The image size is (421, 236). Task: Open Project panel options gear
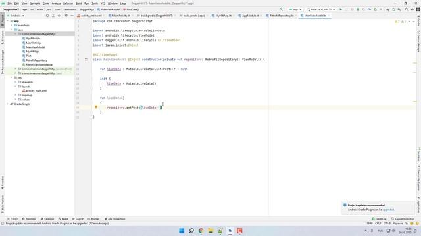(66, 16)
